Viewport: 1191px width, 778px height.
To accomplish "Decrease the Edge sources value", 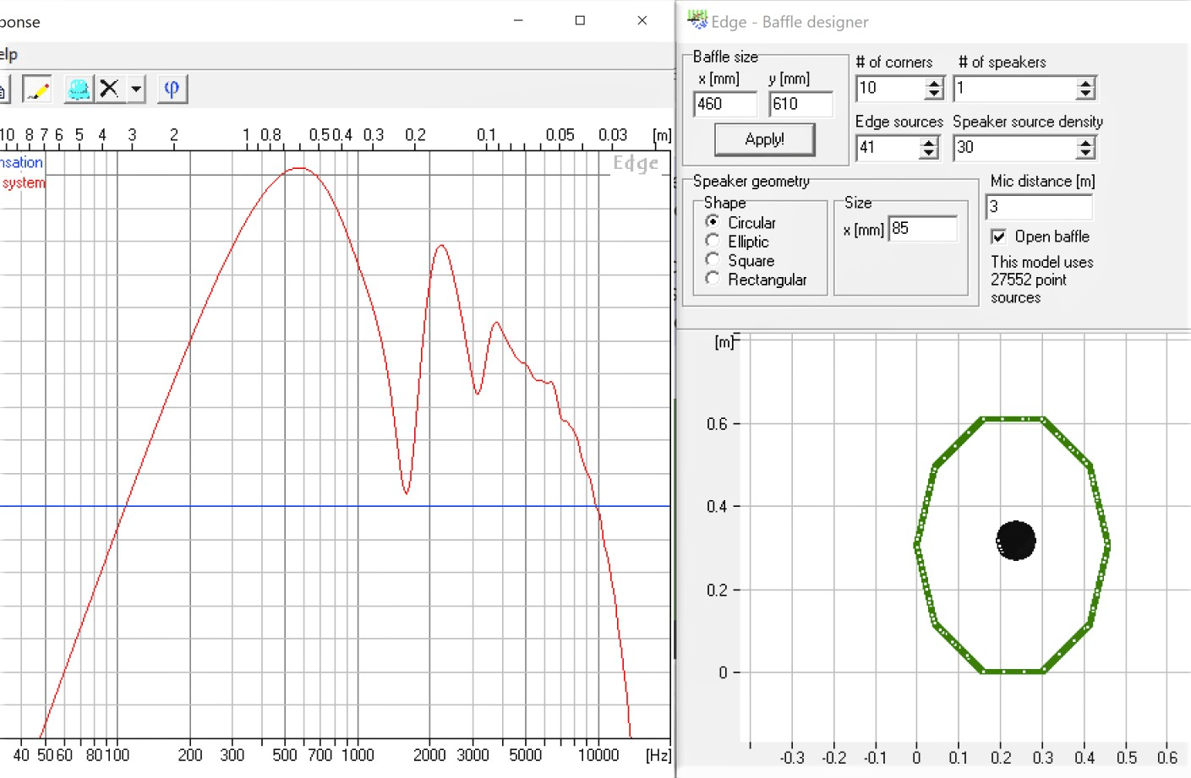I will pyautogui.click(x=929, y=153).
